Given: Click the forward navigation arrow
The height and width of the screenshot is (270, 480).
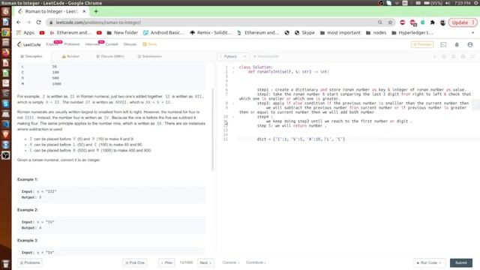Looking at the screenshot, I should click(28, 22).
